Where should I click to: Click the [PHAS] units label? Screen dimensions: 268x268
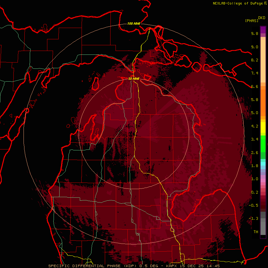coord(252,21)
